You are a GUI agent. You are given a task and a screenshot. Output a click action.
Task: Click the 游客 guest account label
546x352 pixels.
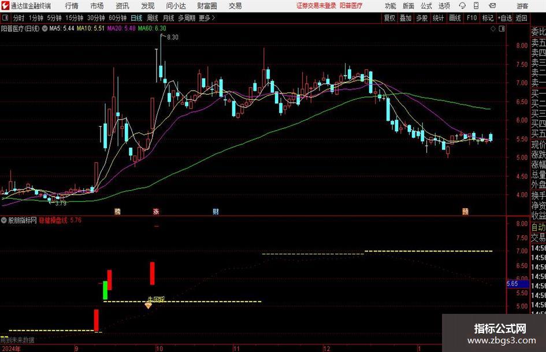pos(522,6)
